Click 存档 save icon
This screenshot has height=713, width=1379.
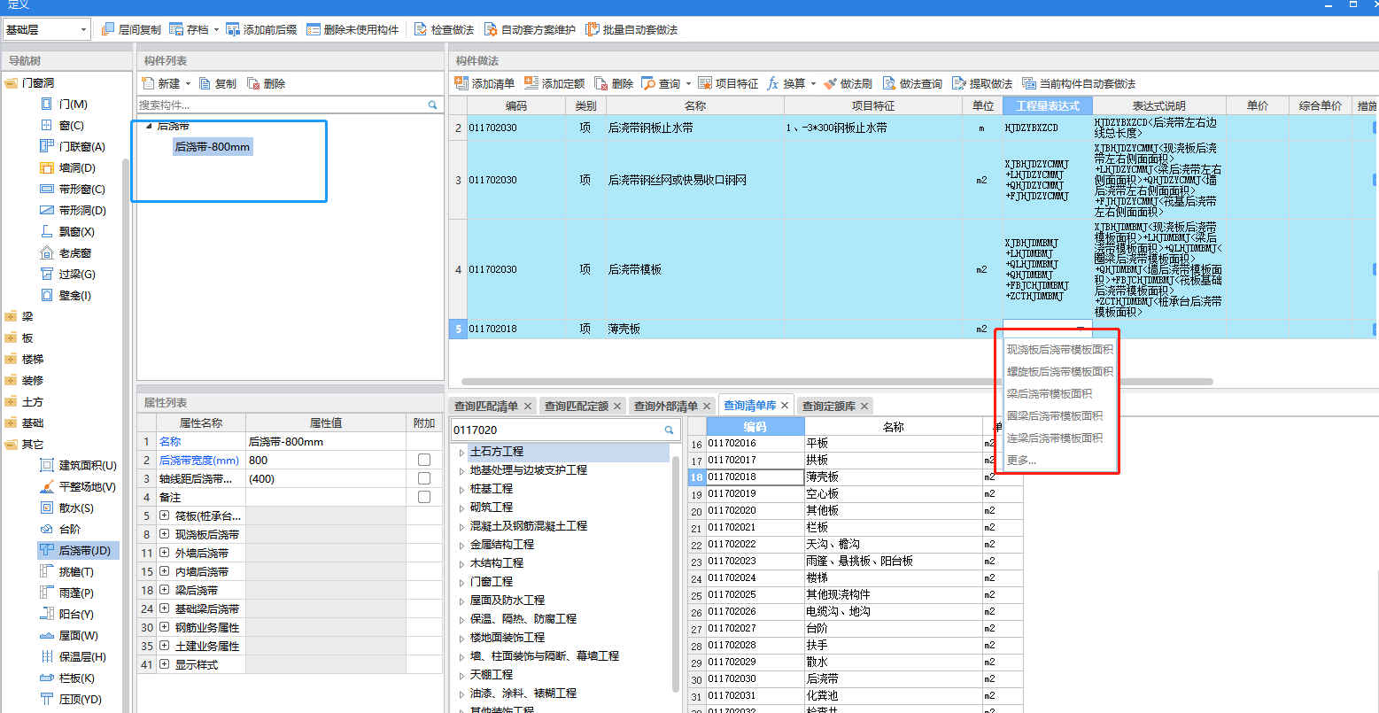(176, 29)
